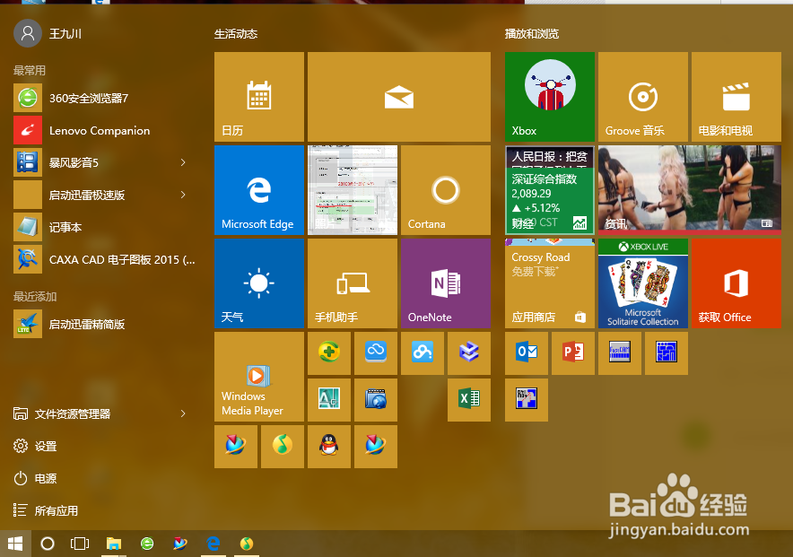Open the Xbox tile
Viewport: 793px width, 557px height.
[x=550, y=97]
